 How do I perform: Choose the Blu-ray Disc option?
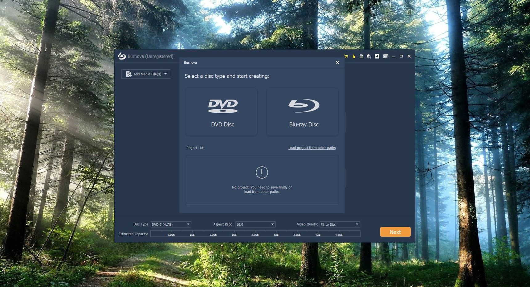(x=302, y=112)
